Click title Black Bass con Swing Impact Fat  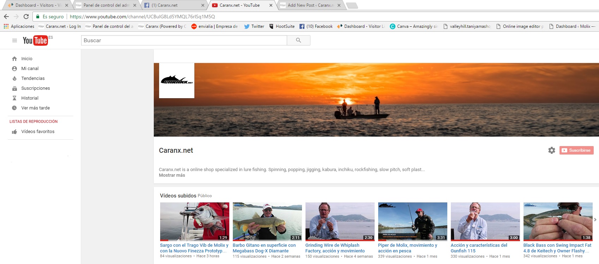(x=557, y=248)
